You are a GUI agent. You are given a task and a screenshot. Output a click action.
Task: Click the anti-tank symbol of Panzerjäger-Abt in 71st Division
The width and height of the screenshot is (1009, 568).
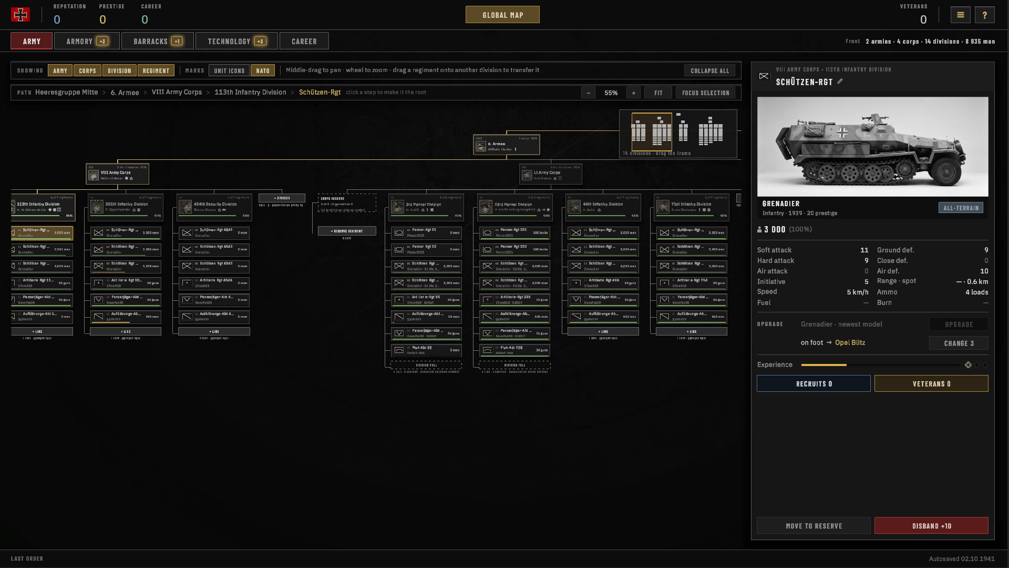pyautogui.click(x=664, y=300)
